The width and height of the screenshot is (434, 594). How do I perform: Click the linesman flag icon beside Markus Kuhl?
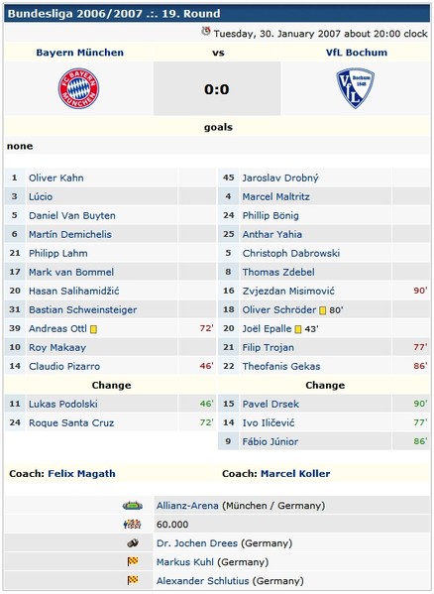pyautogui.click(x=133, y=561)
